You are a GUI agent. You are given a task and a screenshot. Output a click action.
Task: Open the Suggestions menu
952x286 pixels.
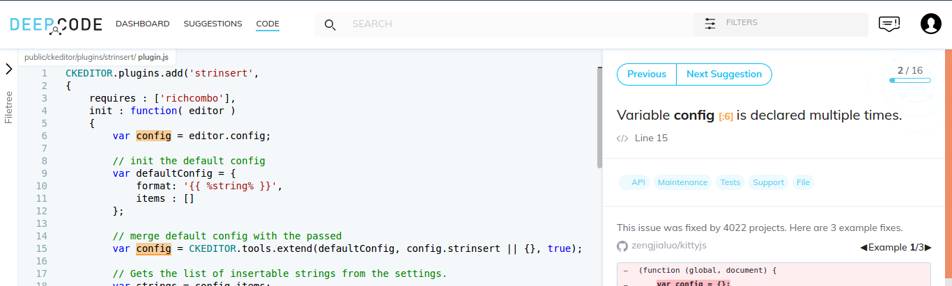pos(213,24)
